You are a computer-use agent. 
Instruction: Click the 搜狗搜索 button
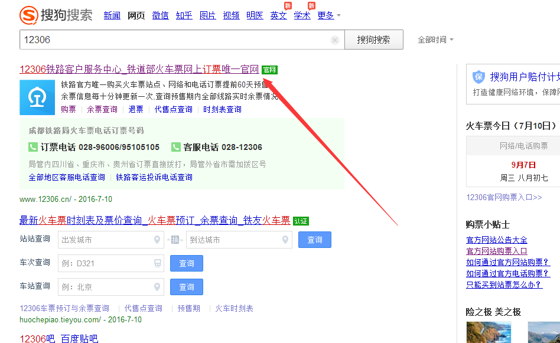tap(373, 40)
